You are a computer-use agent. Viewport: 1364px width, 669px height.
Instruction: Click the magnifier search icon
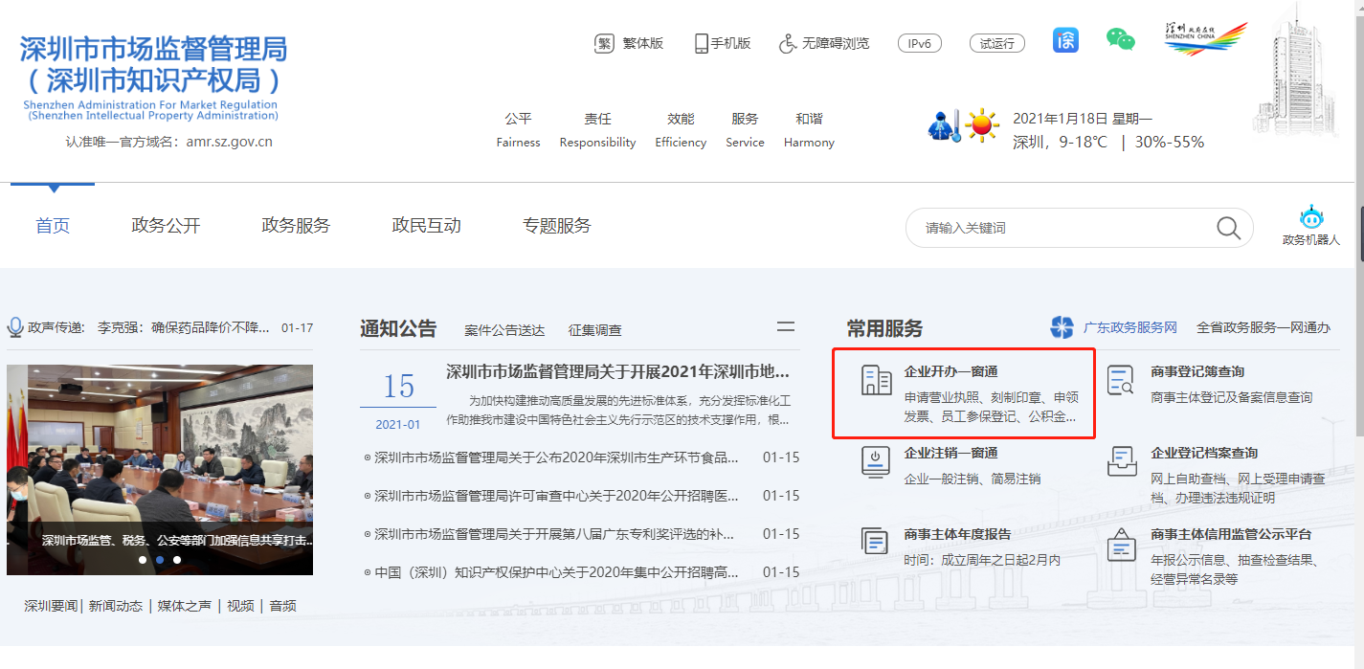tap(1228, 228)
